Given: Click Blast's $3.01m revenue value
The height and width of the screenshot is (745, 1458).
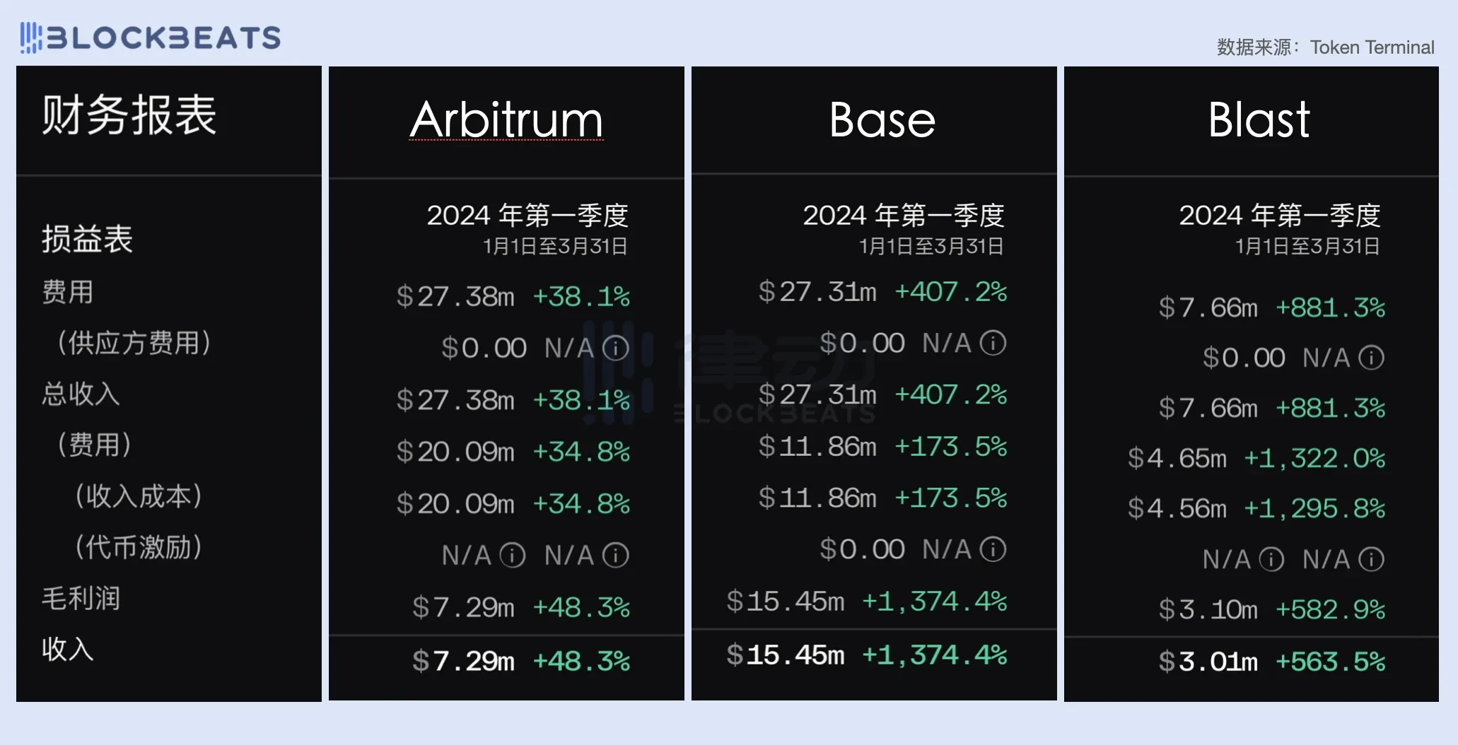Looking at the screenshot, I should pyautogui.click(x=1208, y=662).
